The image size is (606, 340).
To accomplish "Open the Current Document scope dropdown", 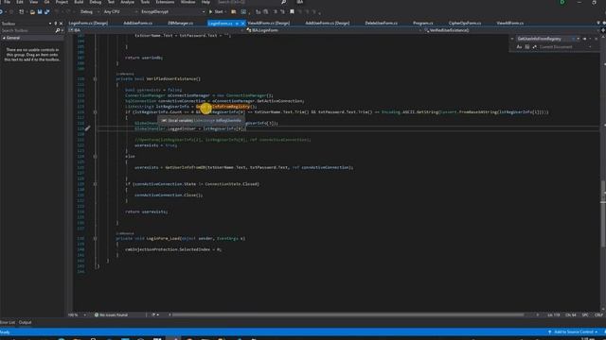I will (565, 47).
